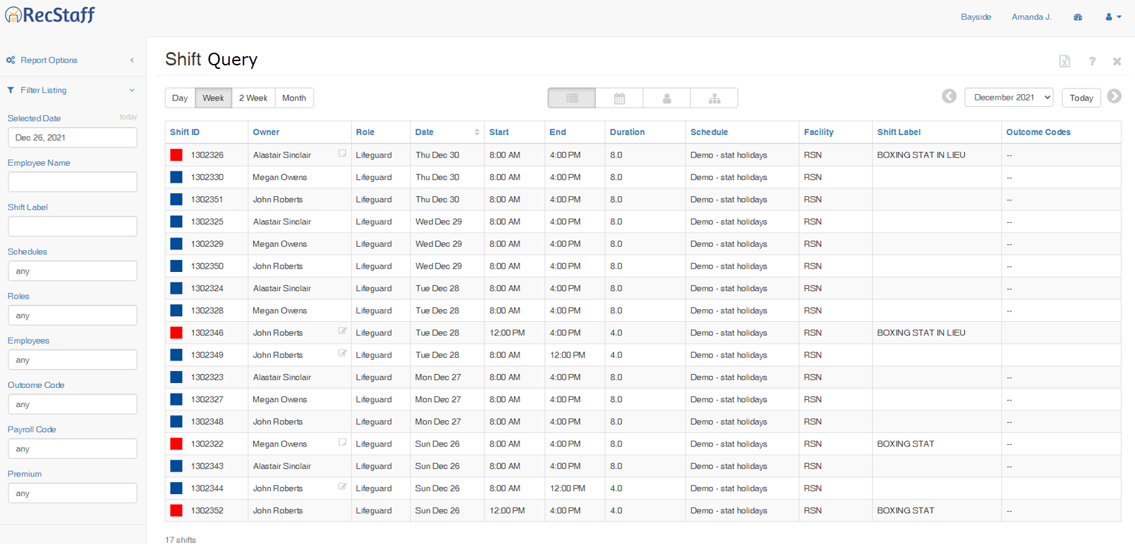Click the RecStaff logo
The image size is (1135, 544).
coord(50,15)
